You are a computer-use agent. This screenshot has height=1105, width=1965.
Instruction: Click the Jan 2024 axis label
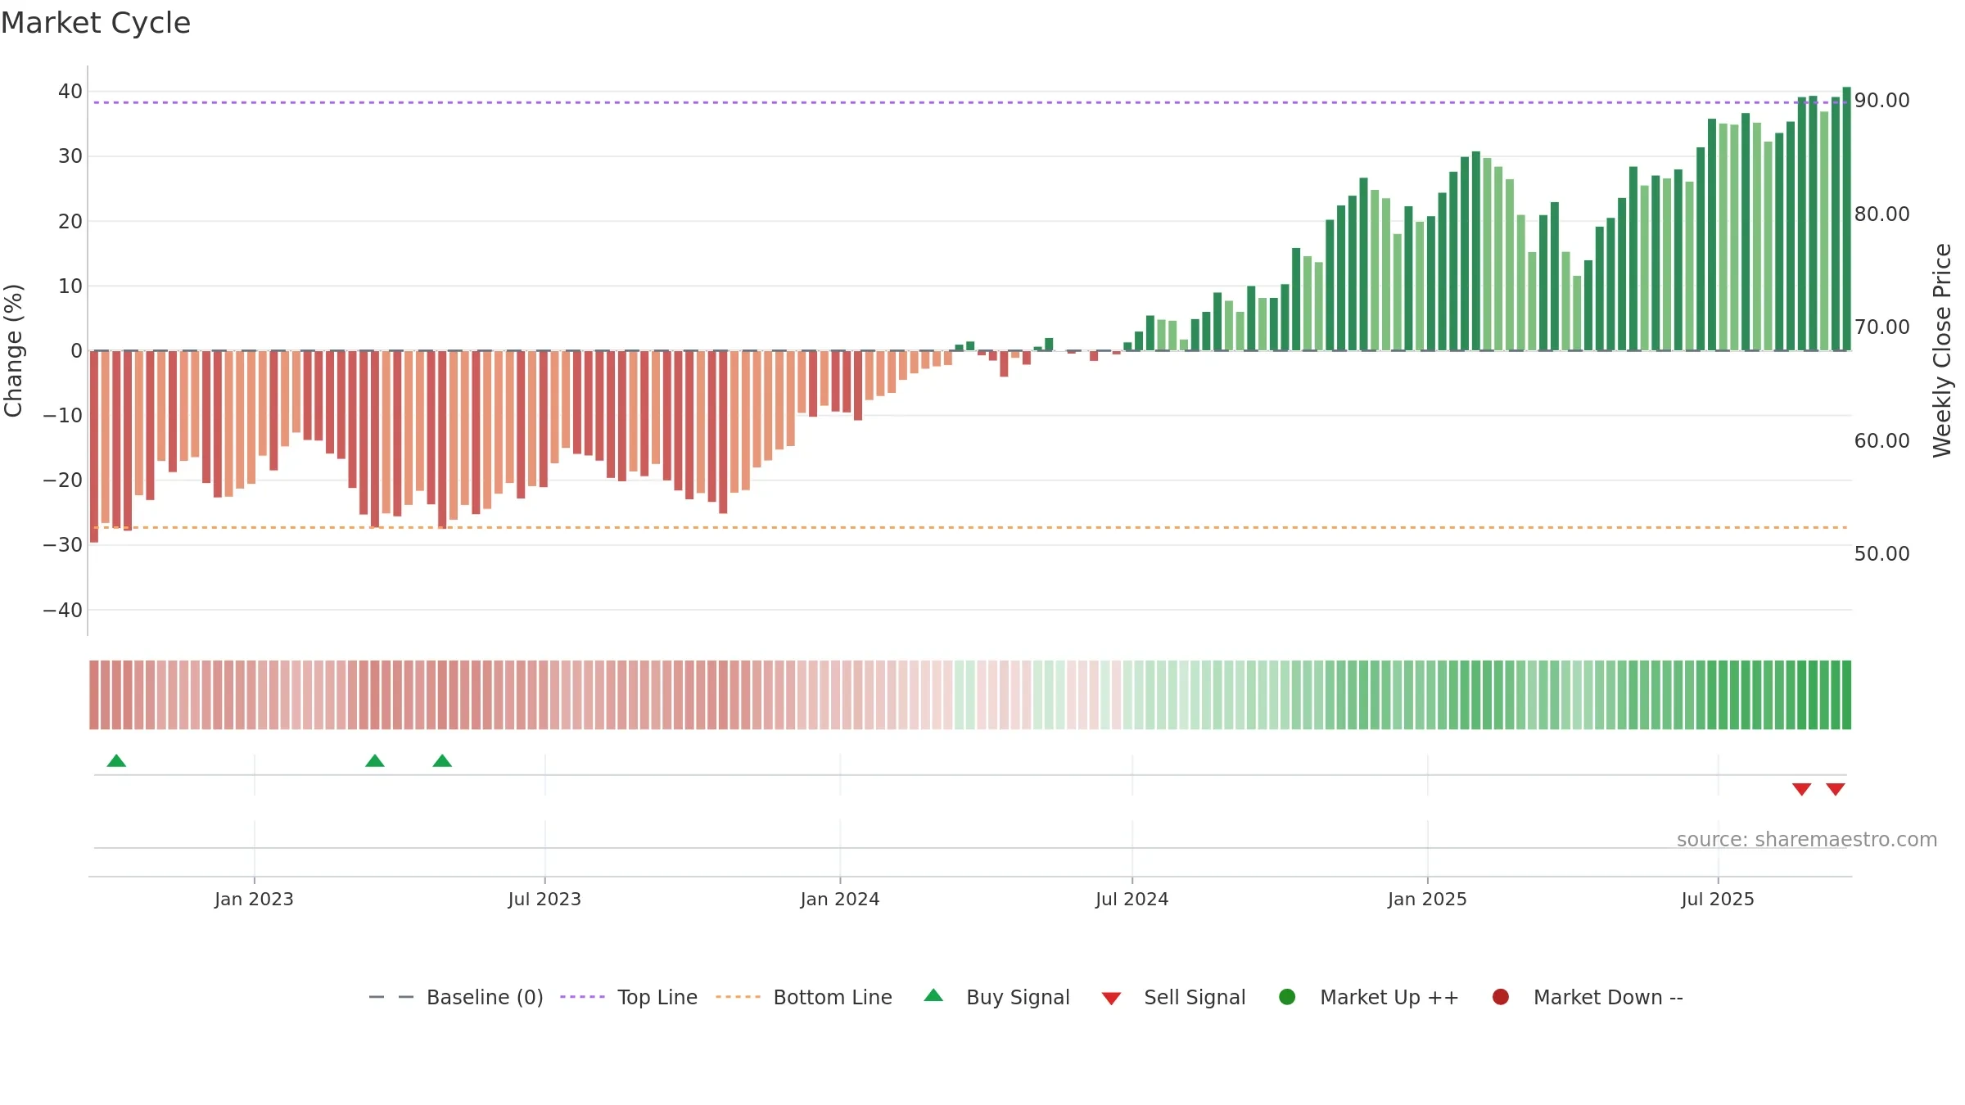click(x=840, y=899)
